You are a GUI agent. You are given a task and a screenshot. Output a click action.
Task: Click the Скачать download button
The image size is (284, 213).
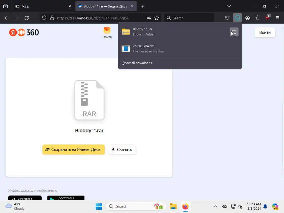122,149
